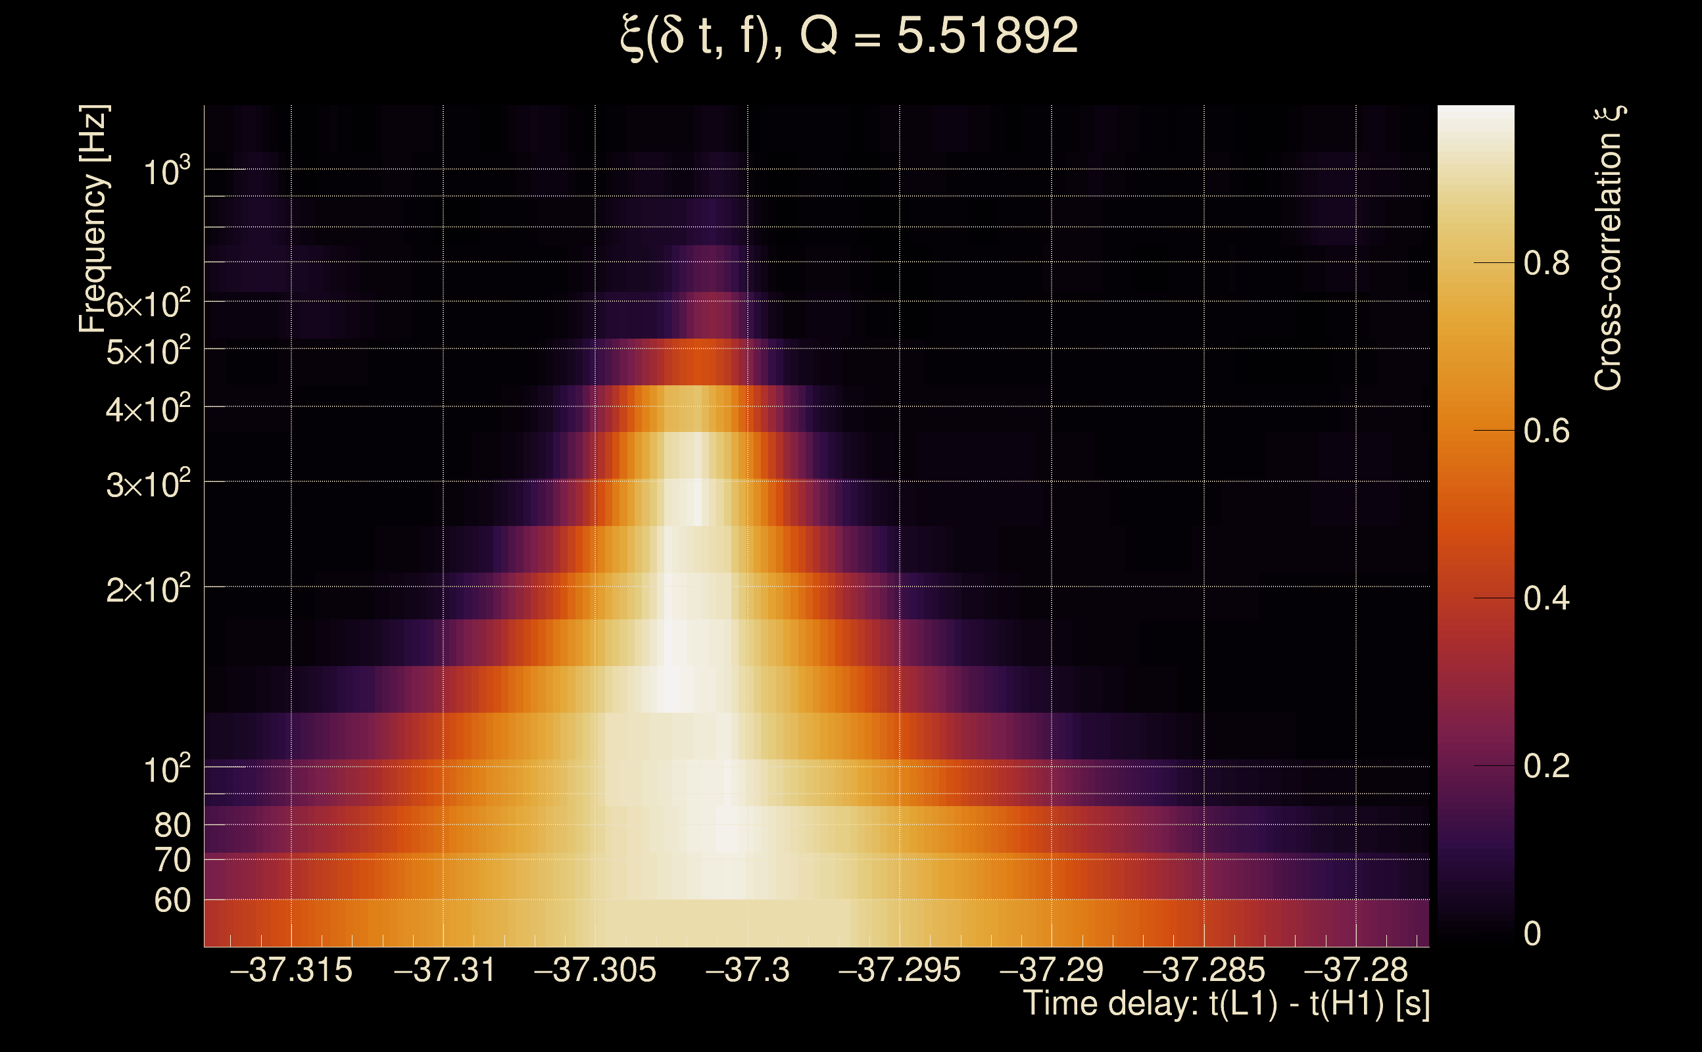Click the 0.8 colorbar tick label
The height and width of the screenshot is (1052, 1702).
coord(1546,264)
